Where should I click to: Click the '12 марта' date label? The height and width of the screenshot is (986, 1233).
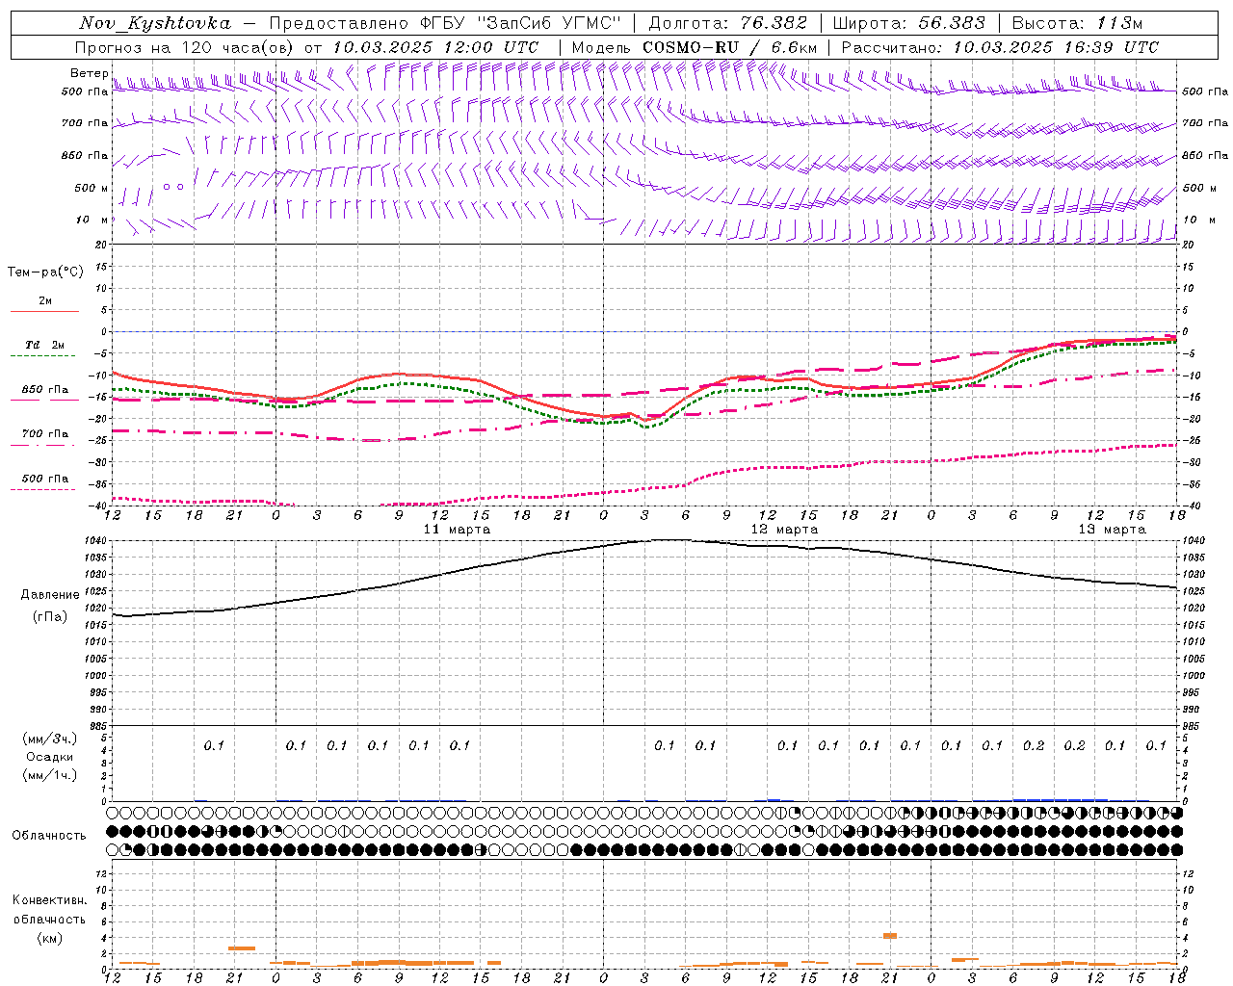pos(784,530)
